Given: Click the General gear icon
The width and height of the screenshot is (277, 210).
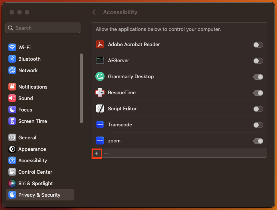Looking at the screenshot, I should [12, 137].
